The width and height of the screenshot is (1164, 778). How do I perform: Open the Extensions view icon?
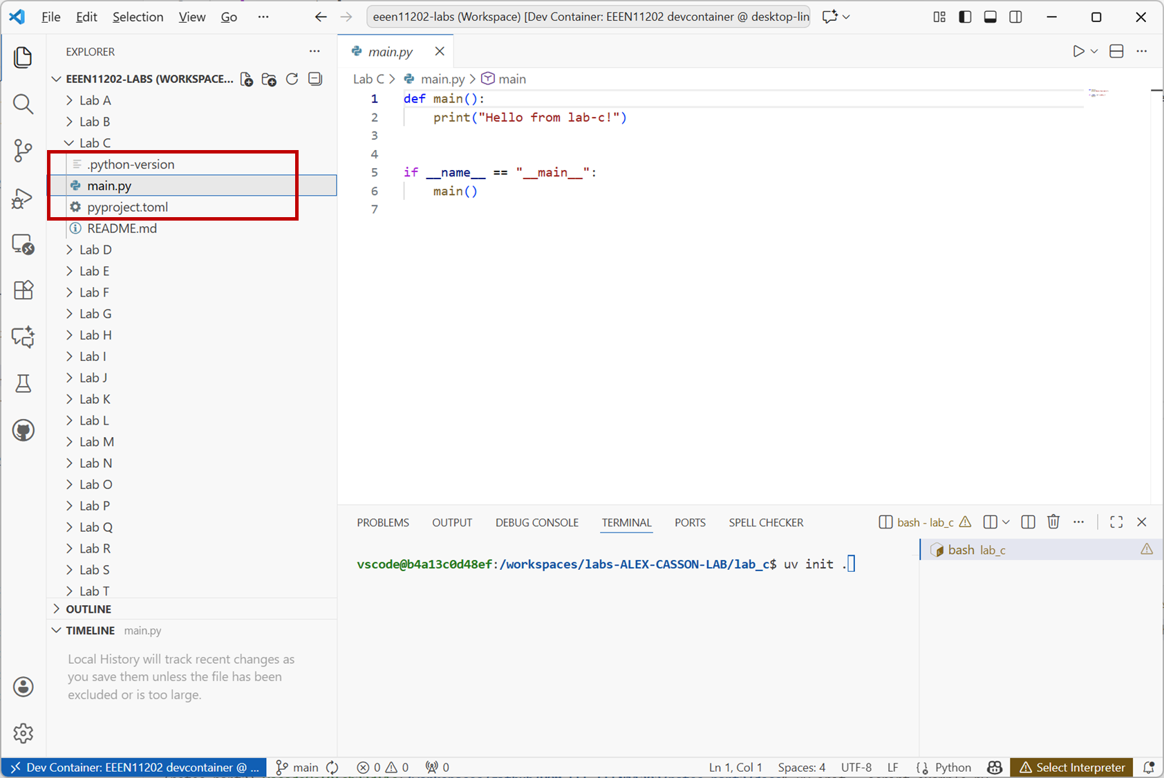click(23, 290)
